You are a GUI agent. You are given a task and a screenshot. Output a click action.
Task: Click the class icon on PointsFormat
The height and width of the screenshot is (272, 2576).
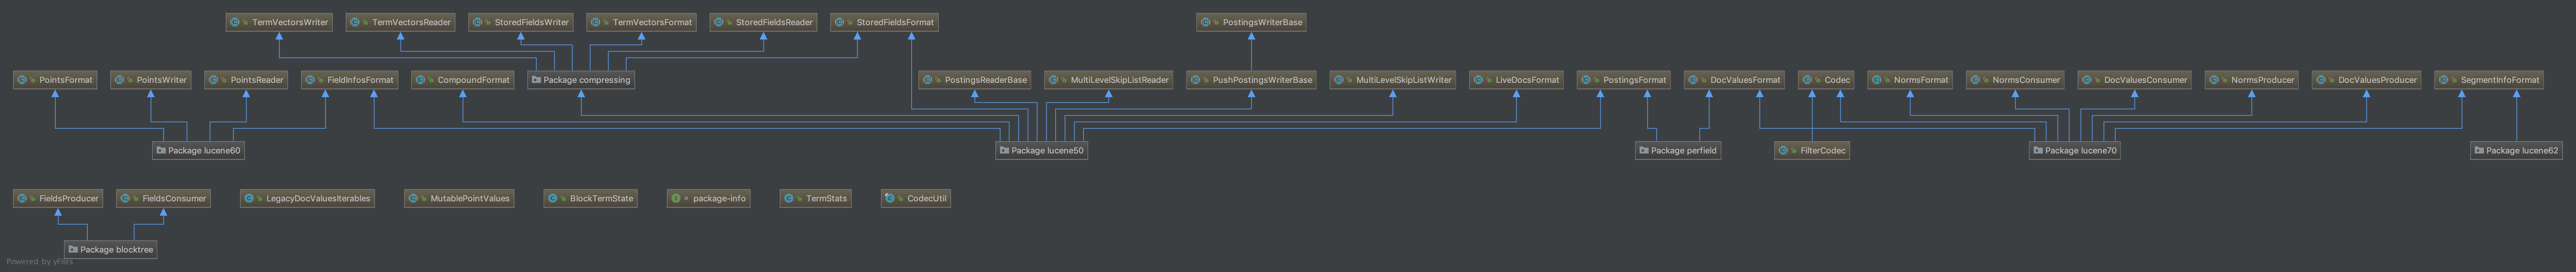point(22,80)
